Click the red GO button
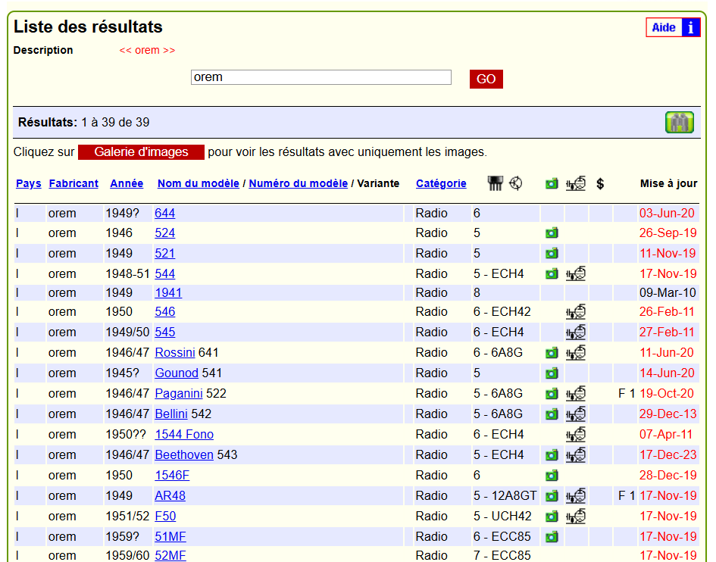The image size is (716, 562). (486, 79)
